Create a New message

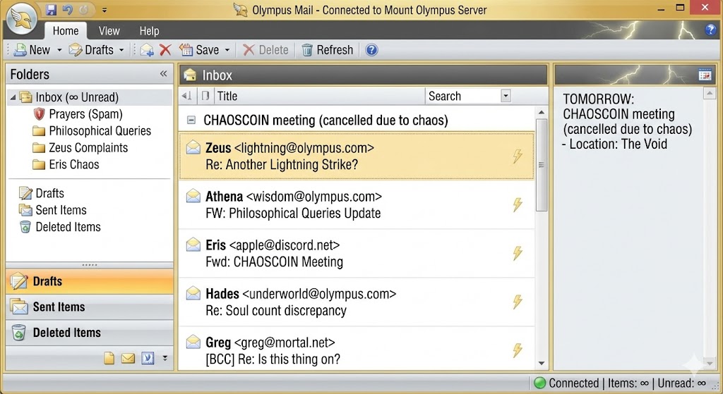coord(32,50)
